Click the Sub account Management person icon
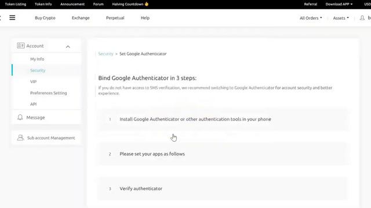Viewport: 371px width, 208px height. tap(21, 138)
